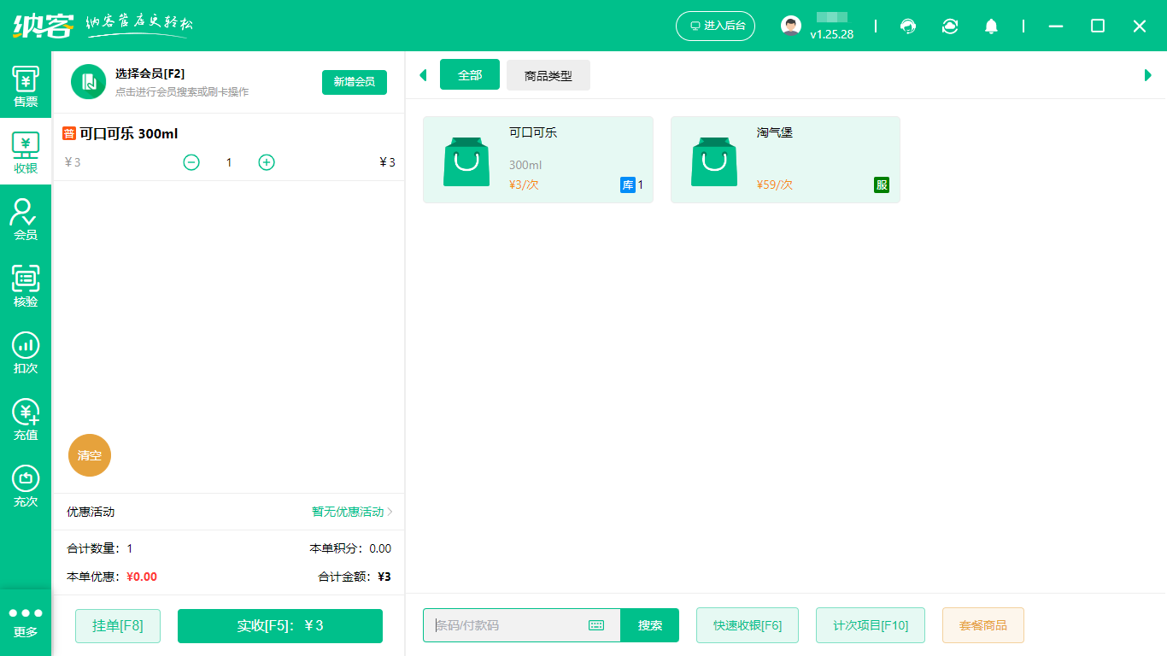Increase 可口可乐 quantity with the plus stepper

coord(266,161)
